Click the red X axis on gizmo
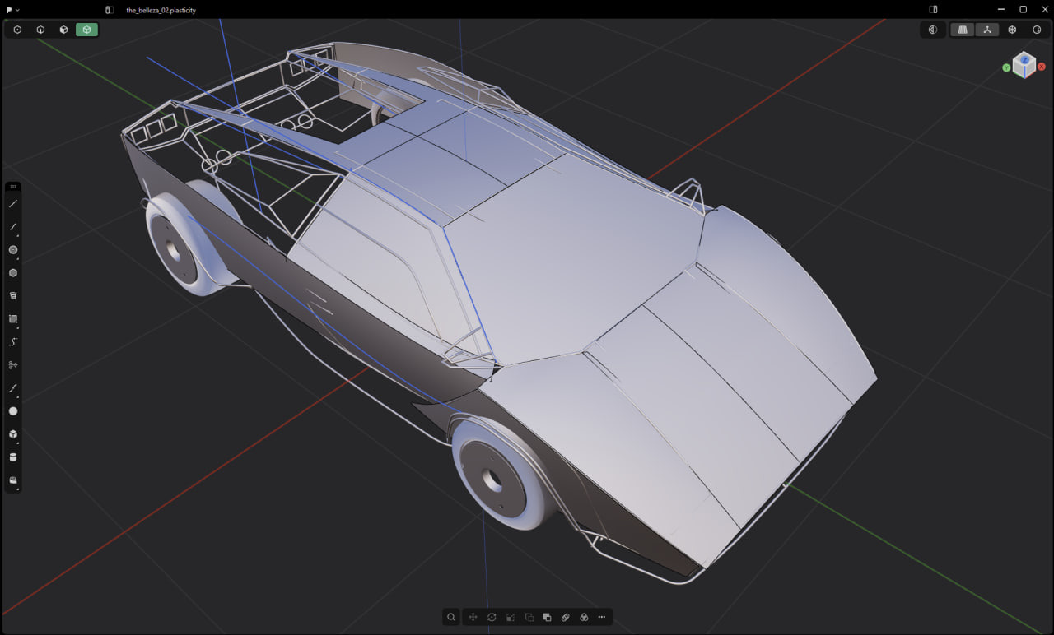 point(1042,67)
